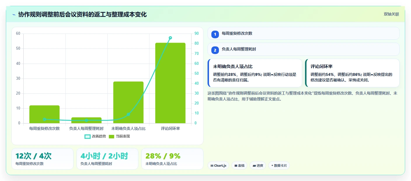Click the trend line point on 每周重复修改次数 bar
The width and height of the screenshot is (411, 181).
[44, 119]
